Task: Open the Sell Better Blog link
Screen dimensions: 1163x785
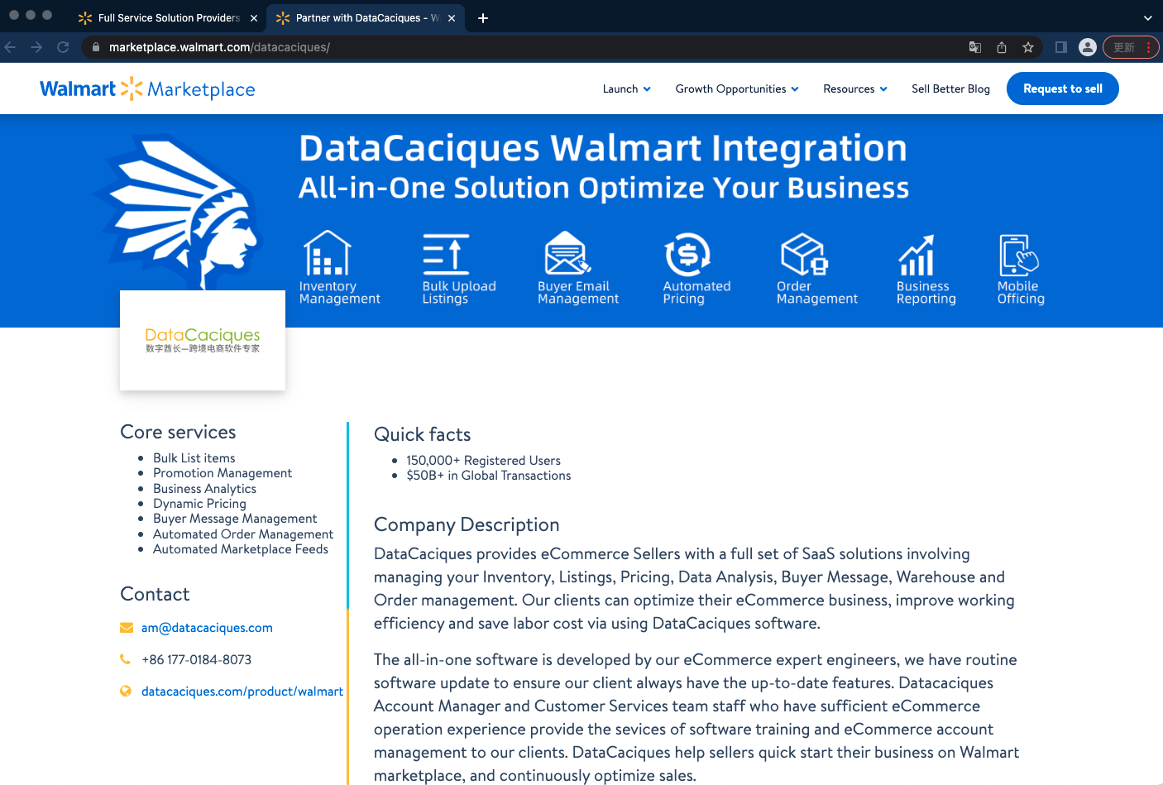Action: (950, 89)
